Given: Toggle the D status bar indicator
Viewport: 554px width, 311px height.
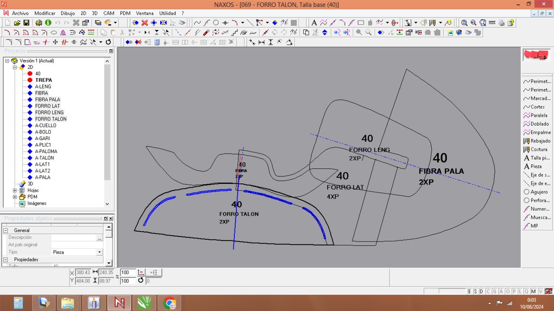Looking at the screenshot, I should click(481, 291).
